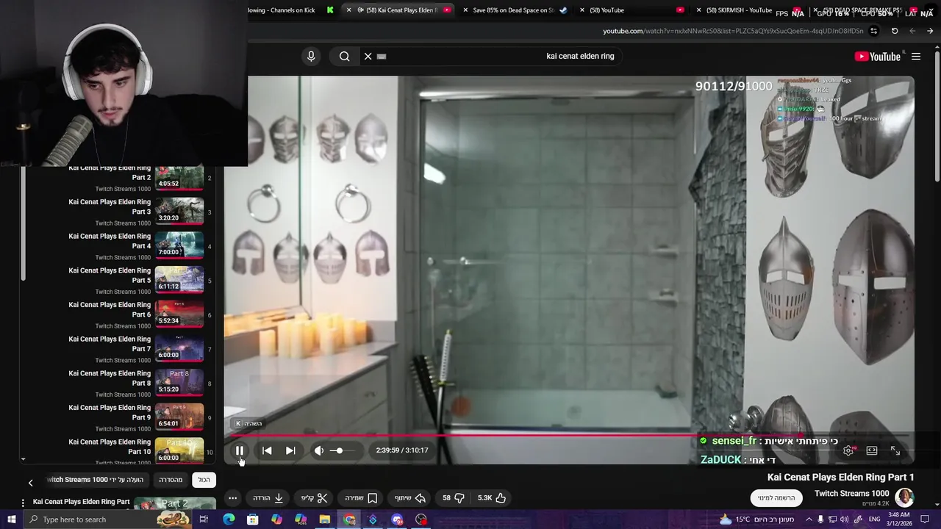Image resolution: width=941 pixels, height=529 pixels.
Task: Create a clip with the קליפ button
Action: (314, 497)
